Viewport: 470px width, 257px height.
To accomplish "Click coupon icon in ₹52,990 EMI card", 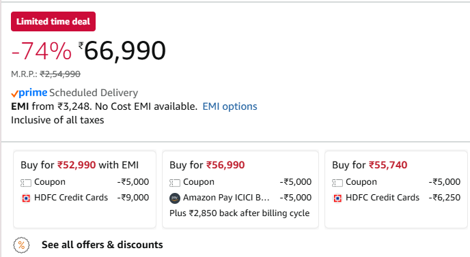I will click(26, 183).
